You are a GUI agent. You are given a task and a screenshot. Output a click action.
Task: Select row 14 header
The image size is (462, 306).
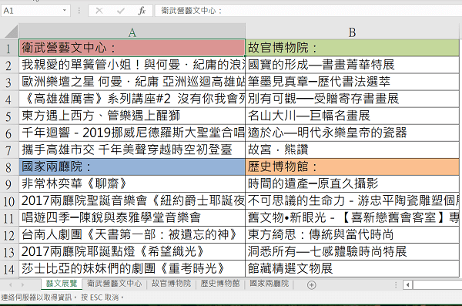coord(9,269)
